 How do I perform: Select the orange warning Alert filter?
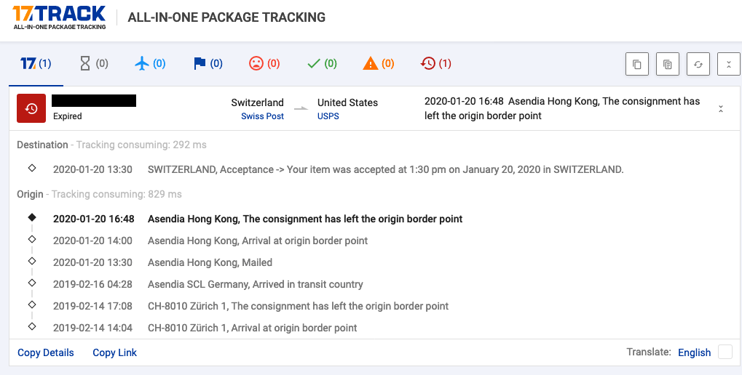point(378,64)
